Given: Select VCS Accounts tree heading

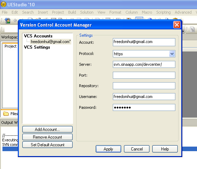Looking at the screenshot, I should coord(38,36).
